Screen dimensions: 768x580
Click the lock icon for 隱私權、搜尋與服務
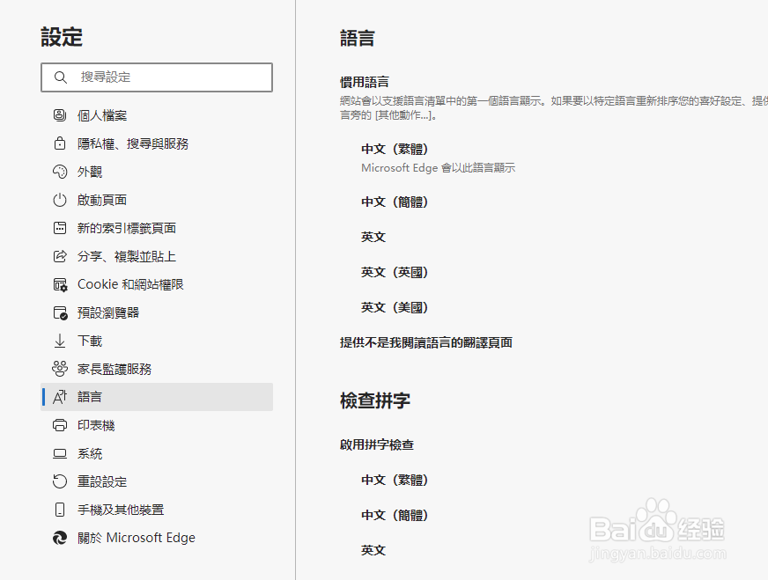[x=60, y=143]
